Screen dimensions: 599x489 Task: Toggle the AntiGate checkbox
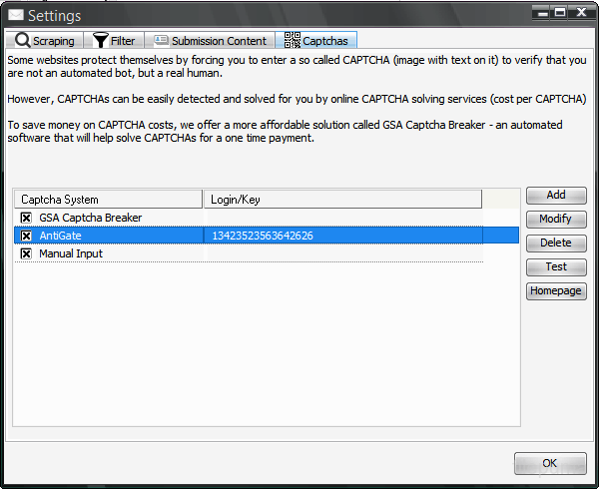[26, 236]
